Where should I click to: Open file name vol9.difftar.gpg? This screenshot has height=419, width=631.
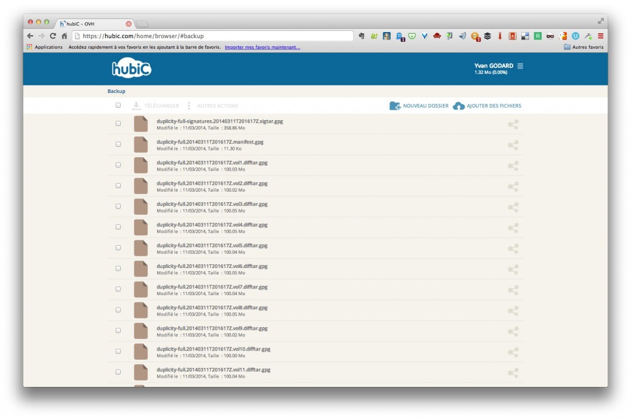(x=212, y=328)
